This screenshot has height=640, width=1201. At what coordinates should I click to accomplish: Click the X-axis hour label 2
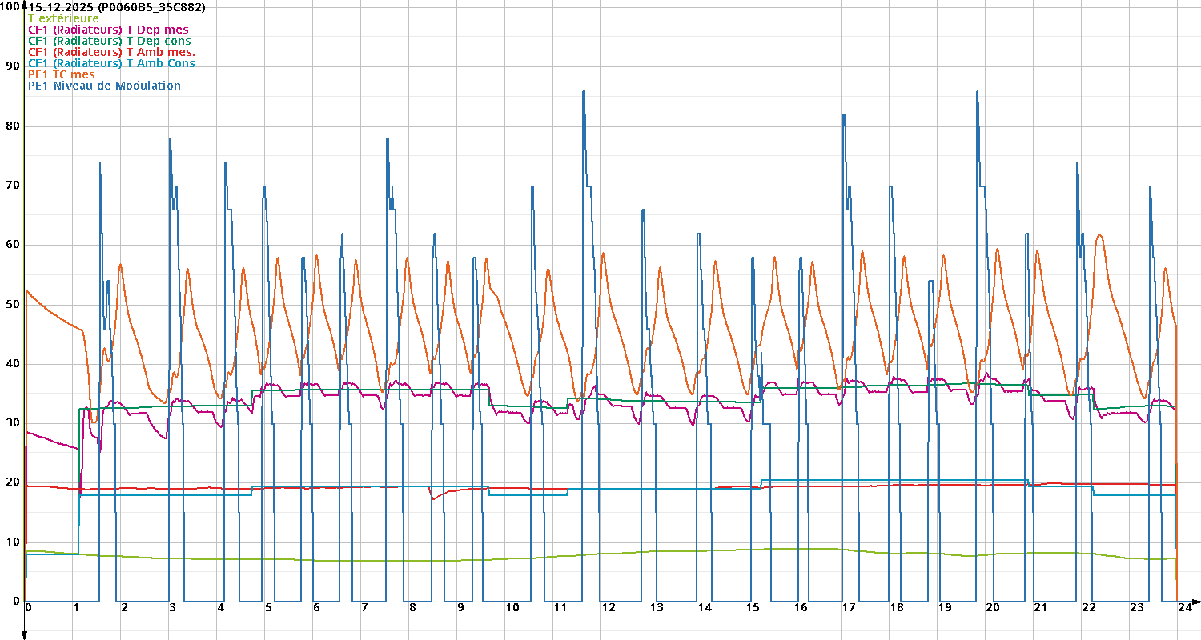(x=125, y=608)
